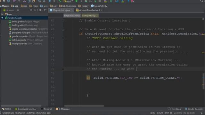Select gradle-wrapper.properties file
Image resolution: width=205 pixels, height=115 pixels.
[28, 29]
